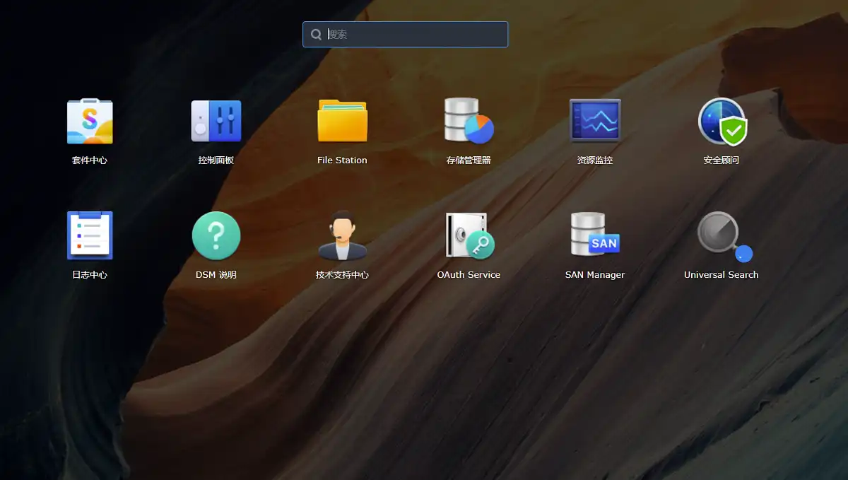
Task: Open the OAuth Service safe icon
Action: click(469, 236)
